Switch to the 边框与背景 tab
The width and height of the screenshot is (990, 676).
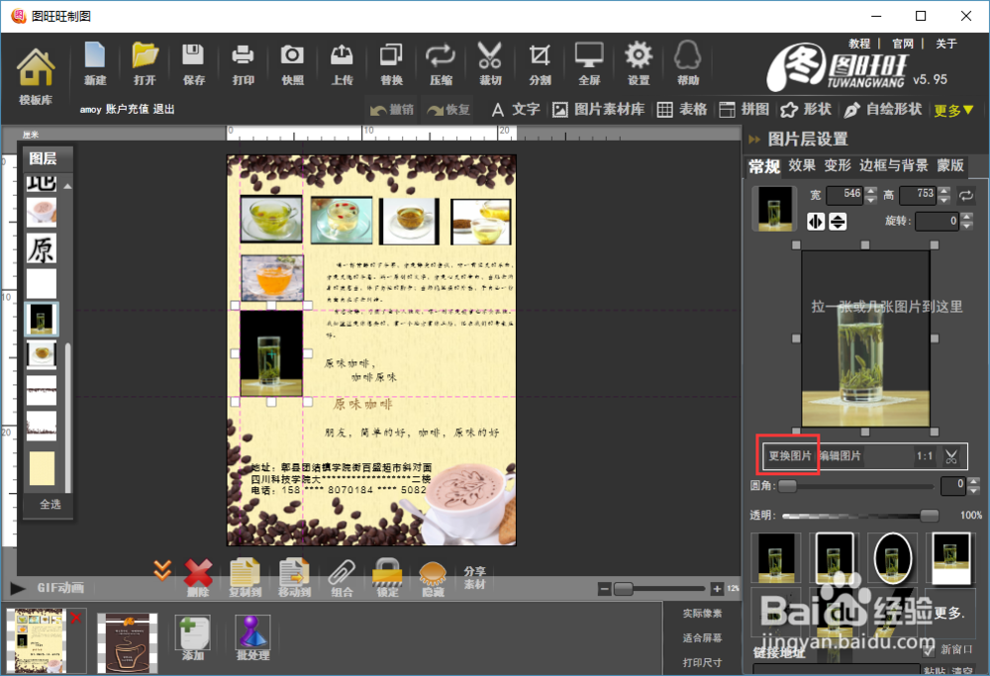893,165
